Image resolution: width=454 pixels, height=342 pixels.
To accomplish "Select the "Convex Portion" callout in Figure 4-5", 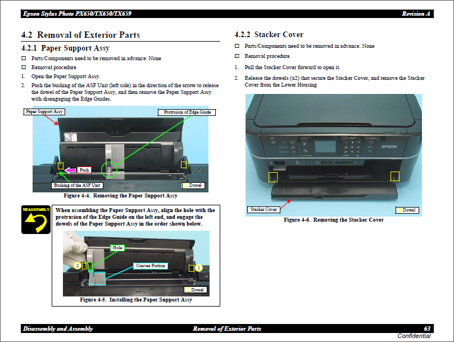I will click(x=152, y=265).
